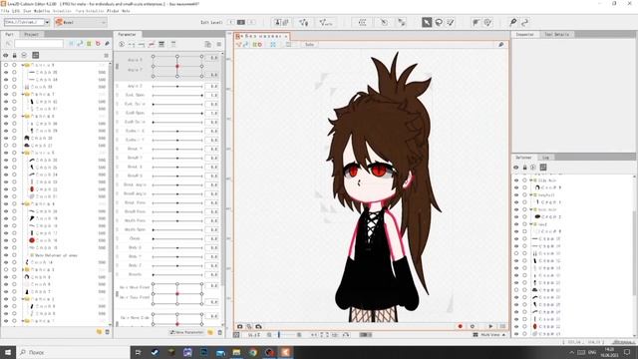Click the pen icon at canvas toolbar right end
The width and height of the screenshot is (638, 359).
(x=500, y=44)
